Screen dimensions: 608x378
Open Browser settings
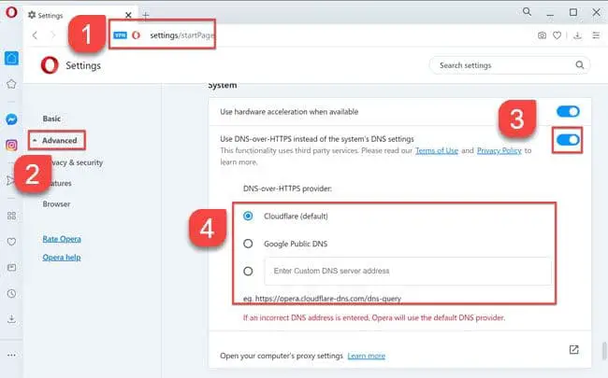[56, 203]
